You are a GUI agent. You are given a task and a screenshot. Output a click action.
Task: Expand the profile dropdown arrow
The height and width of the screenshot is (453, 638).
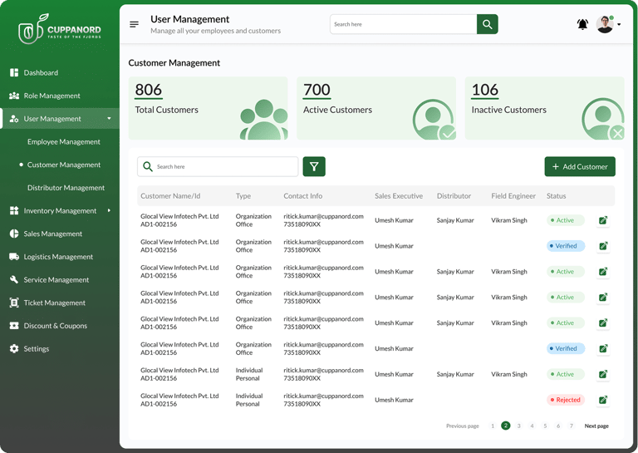(x=619, y=24)
